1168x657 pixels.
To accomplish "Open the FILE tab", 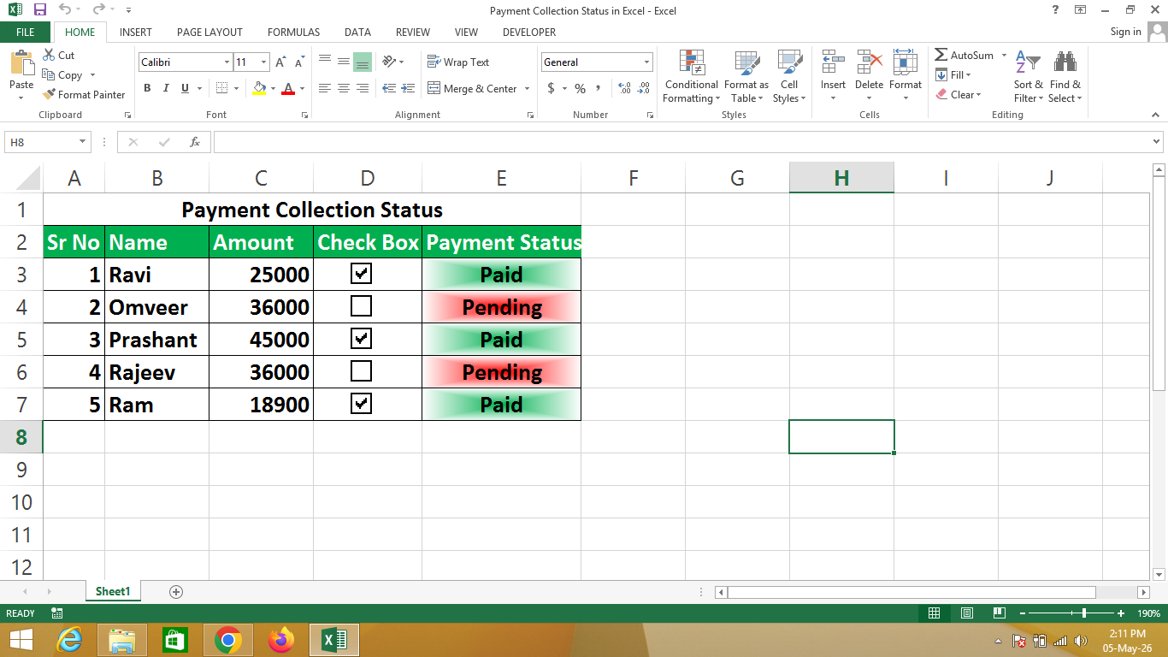I will click(26, 33).
